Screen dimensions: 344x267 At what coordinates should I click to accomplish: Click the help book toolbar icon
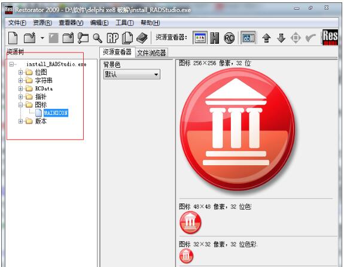[x=142, y=38]
